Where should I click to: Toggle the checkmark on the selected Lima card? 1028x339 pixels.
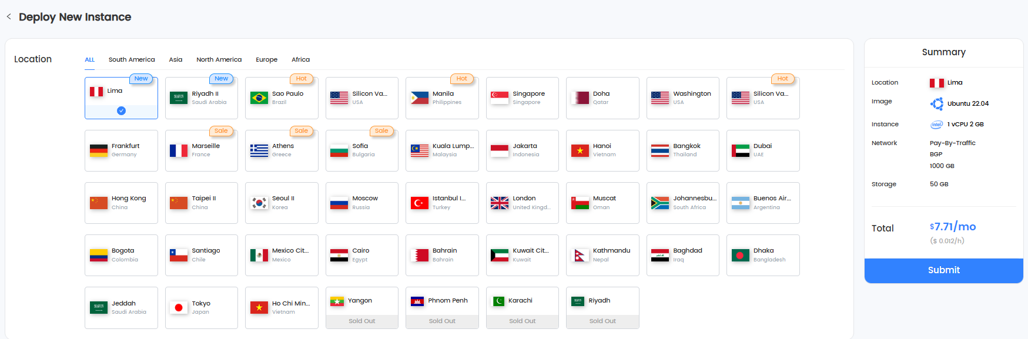(x=121, y=110)
